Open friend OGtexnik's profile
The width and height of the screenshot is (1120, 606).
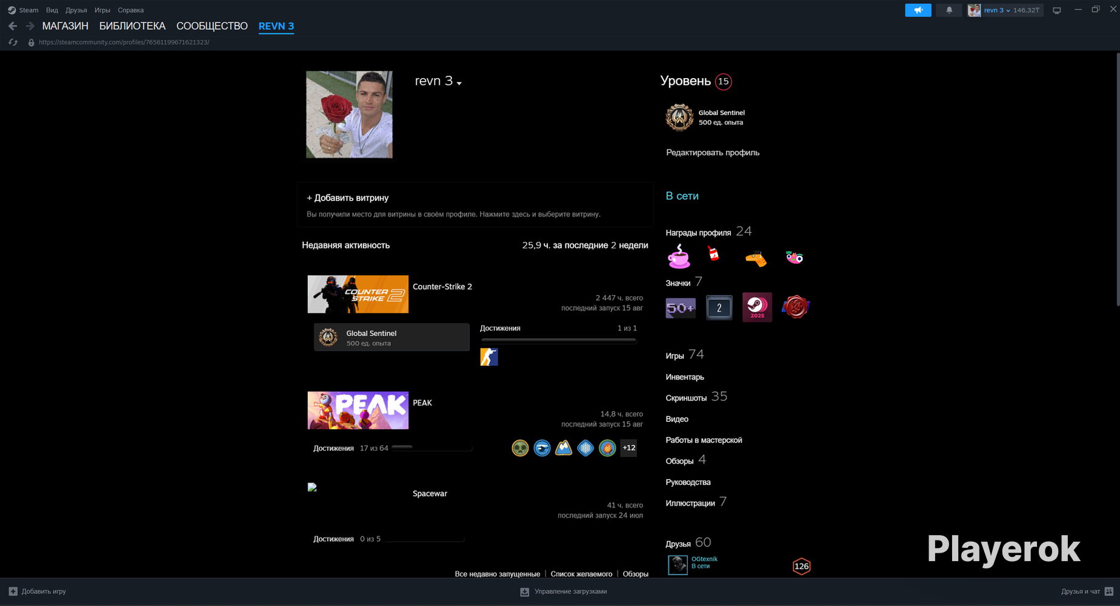pyautogui.click(x=704, y=559)
